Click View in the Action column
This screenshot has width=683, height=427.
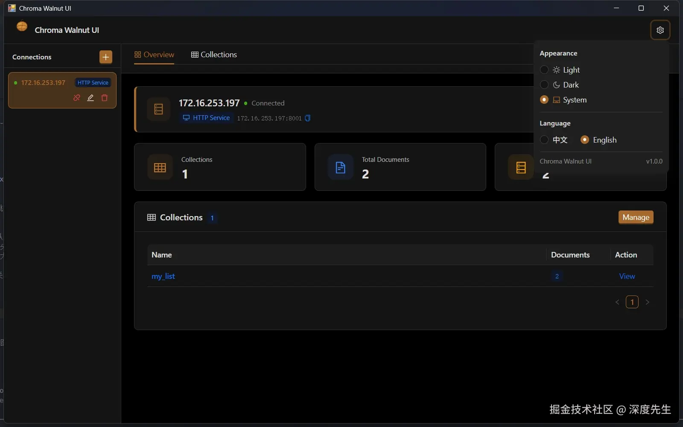pos(627,276)
